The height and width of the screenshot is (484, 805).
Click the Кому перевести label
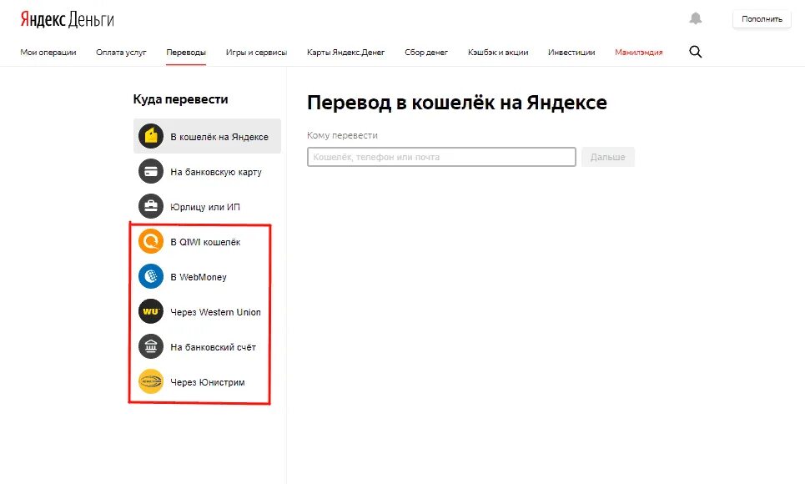(342, 136)
